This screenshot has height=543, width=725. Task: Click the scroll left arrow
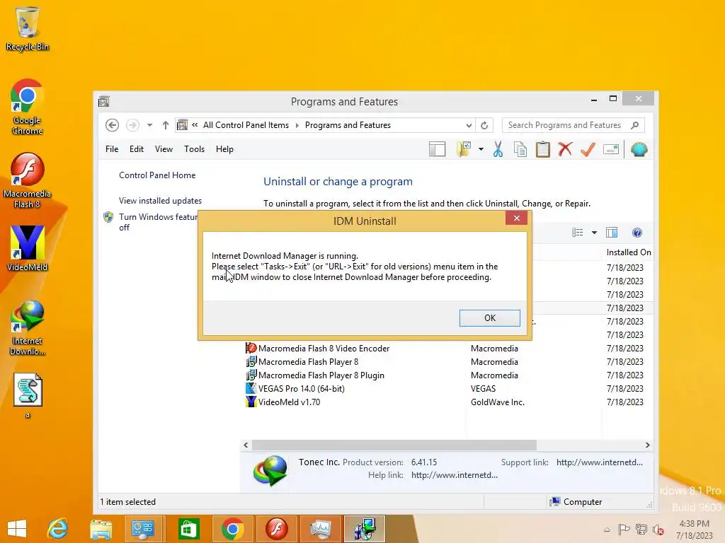click(246, 445)
